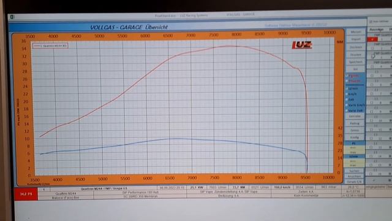Toggle the km/h axis checkbox

347,94
